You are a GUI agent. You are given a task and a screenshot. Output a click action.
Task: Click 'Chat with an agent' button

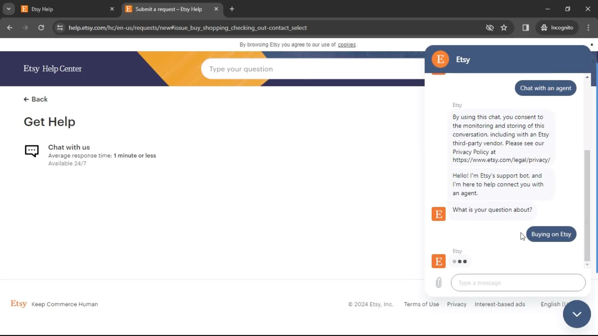click(x=545, y=88)
